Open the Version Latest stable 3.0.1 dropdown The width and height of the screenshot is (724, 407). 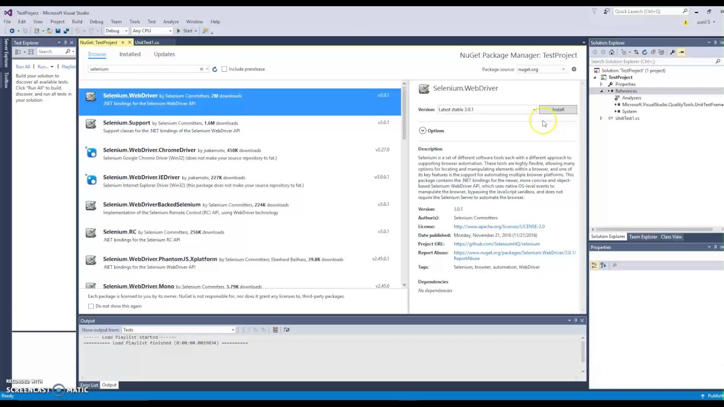486,110
